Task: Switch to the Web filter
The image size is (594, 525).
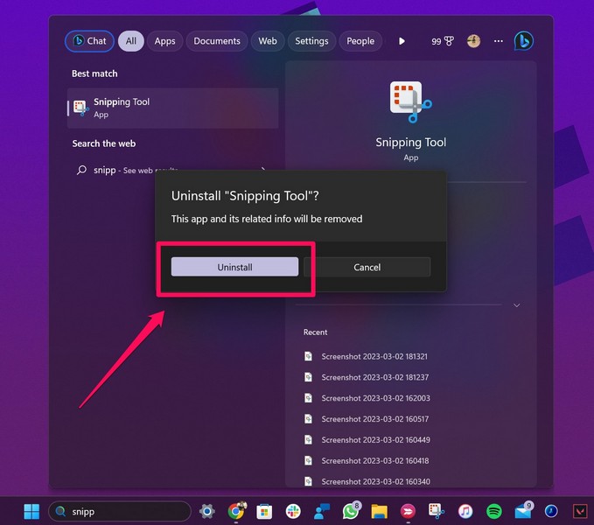Action: (268, 41)
